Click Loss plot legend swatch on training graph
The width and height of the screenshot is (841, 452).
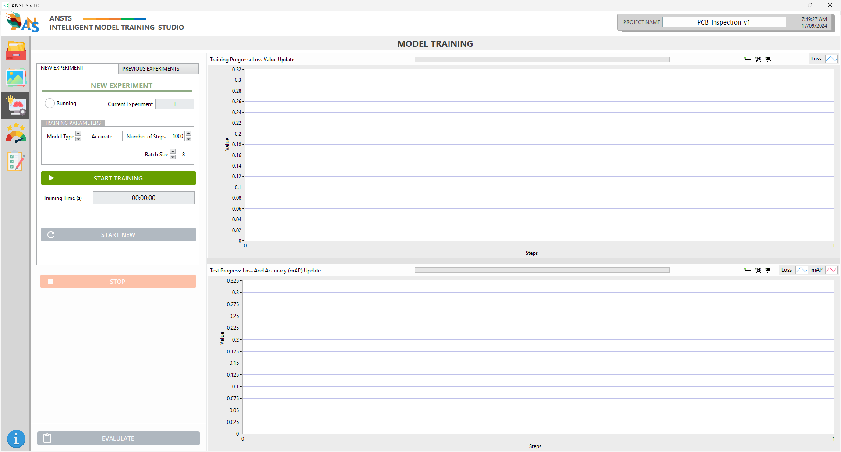coord(831,59)
